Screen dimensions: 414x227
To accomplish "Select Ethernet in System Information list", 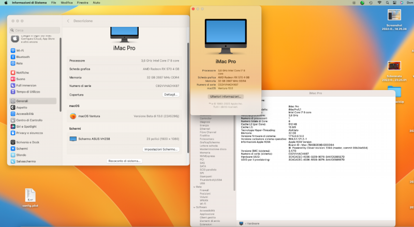I will 205,129.
